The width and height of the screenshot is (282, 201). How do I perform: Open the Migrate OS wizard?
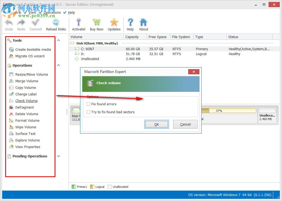[x=29, y=56]
